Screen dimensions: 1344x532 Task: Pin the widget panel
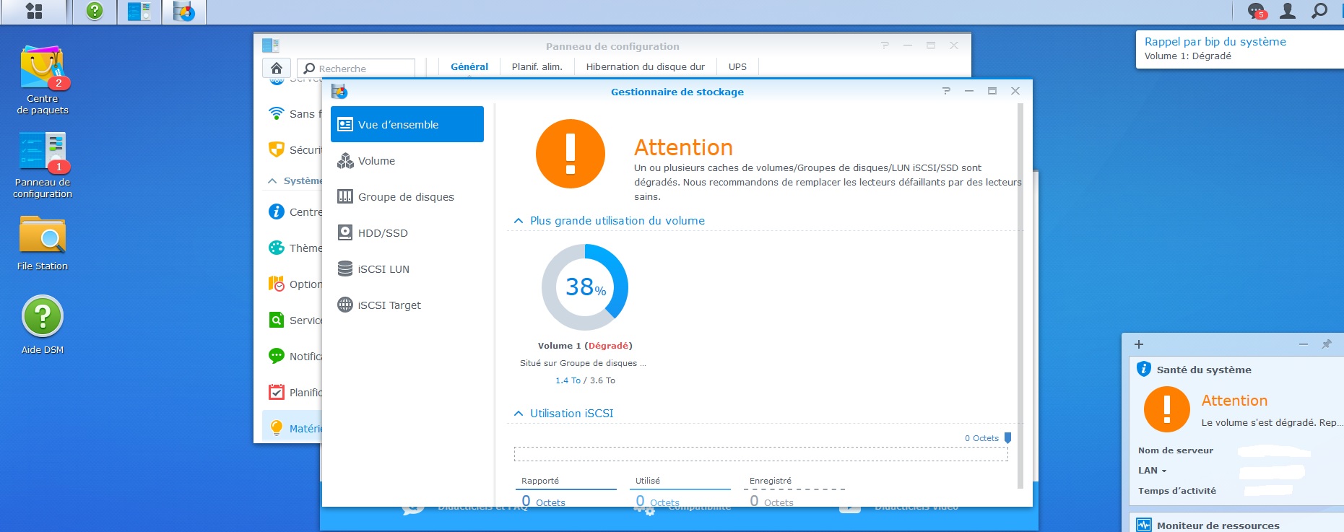(x=1327, y=344)
